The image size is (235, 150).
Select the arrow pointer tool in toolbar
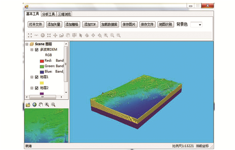[81, 35]
